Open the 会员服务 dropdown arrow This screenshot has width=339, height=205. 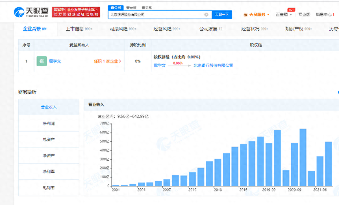pos(268,15)
